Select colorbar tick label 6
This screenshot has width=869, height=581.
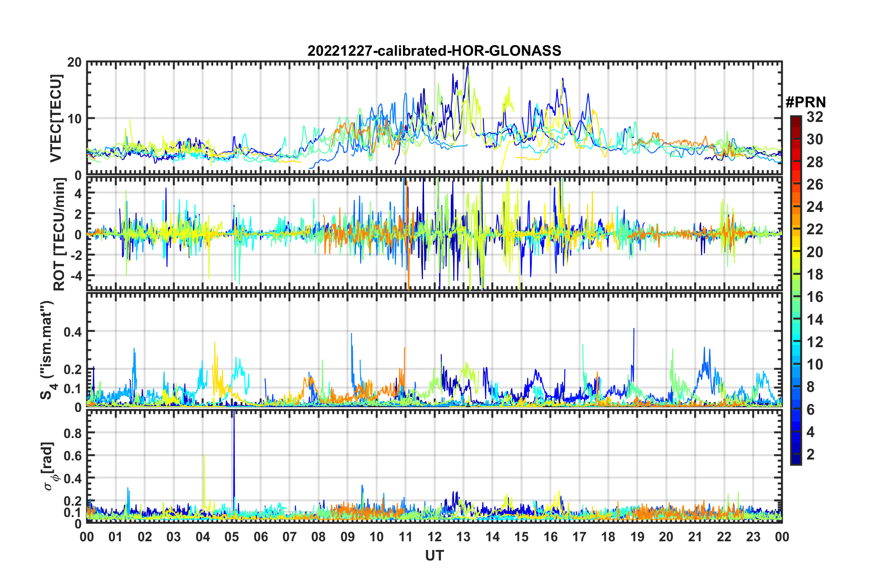click(811, 410)
